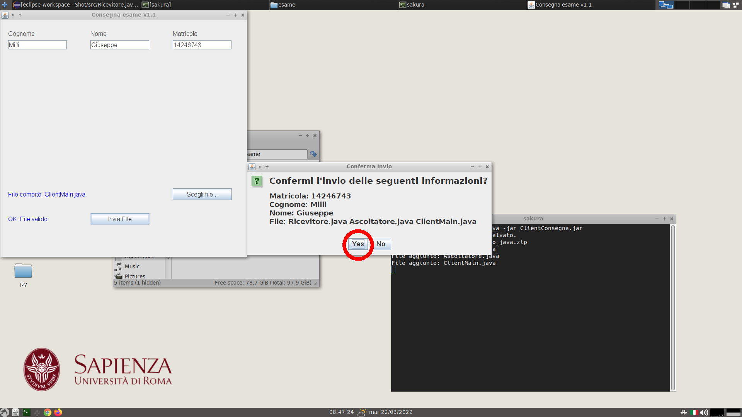742x417 pixels.
Task: Open the py folder on desktop
Action: coord(23,271)
